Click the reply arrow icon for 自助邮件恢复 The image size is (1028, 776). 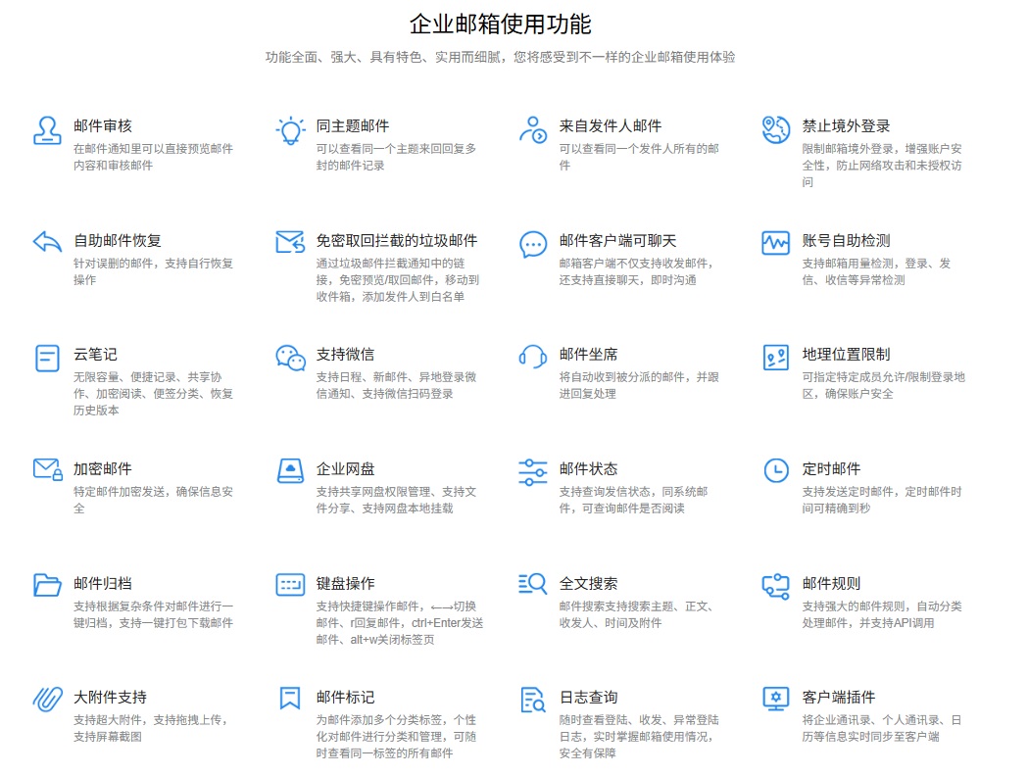tap(47, 242)
